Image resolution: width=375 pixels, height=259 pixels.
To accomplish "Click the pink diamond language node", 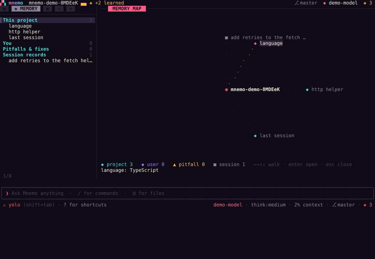I will tap(255, 43).
